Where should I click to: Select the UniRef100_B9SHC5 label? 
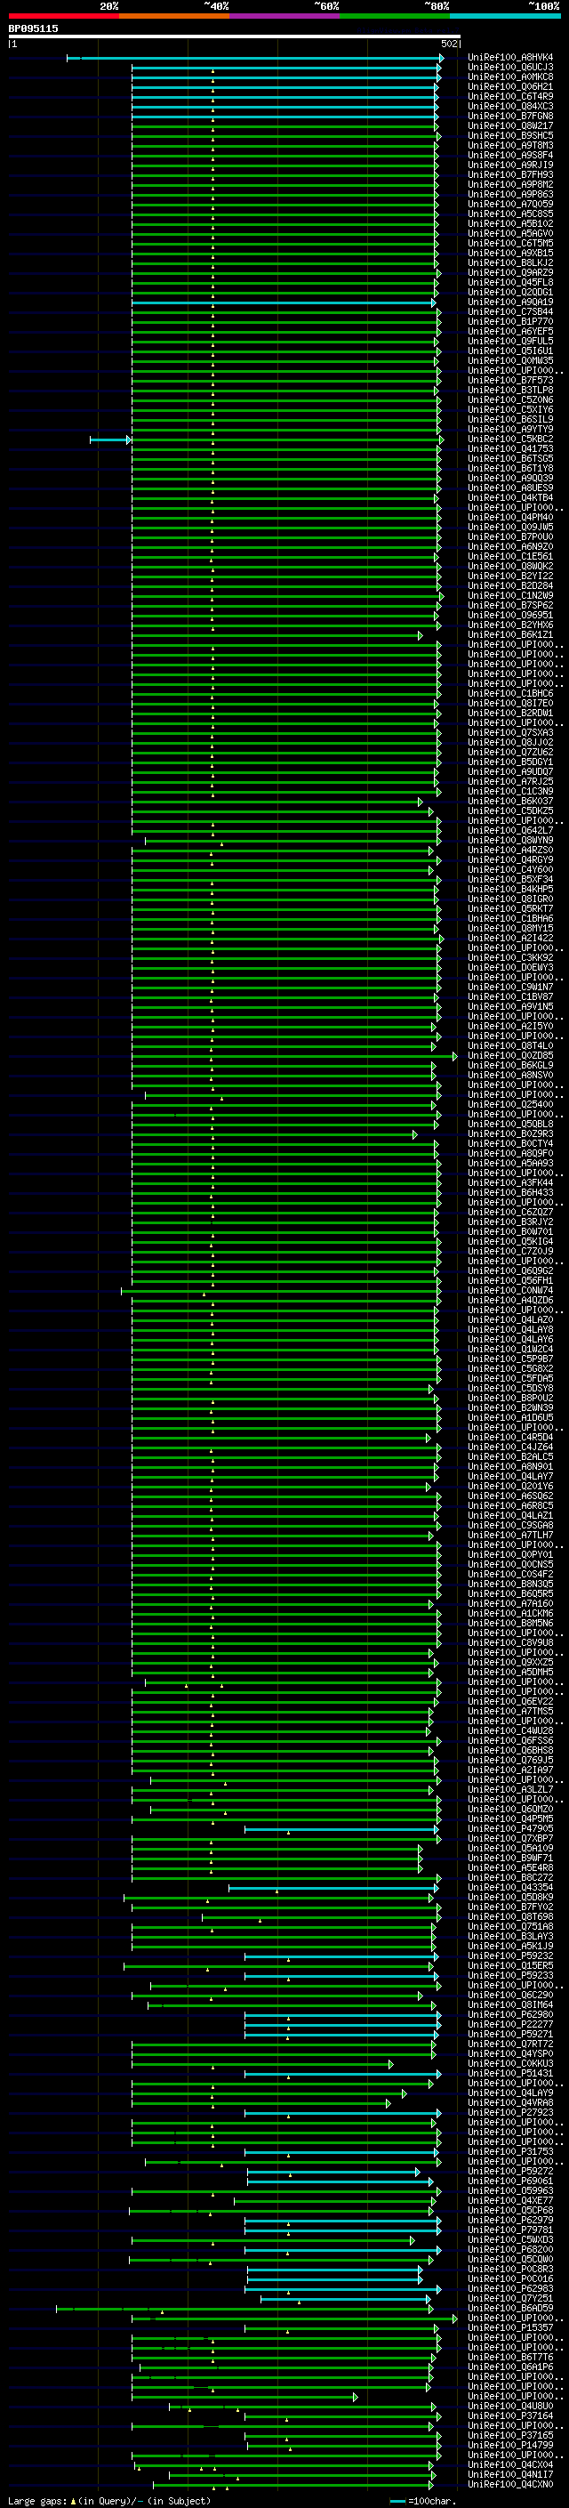509,135
